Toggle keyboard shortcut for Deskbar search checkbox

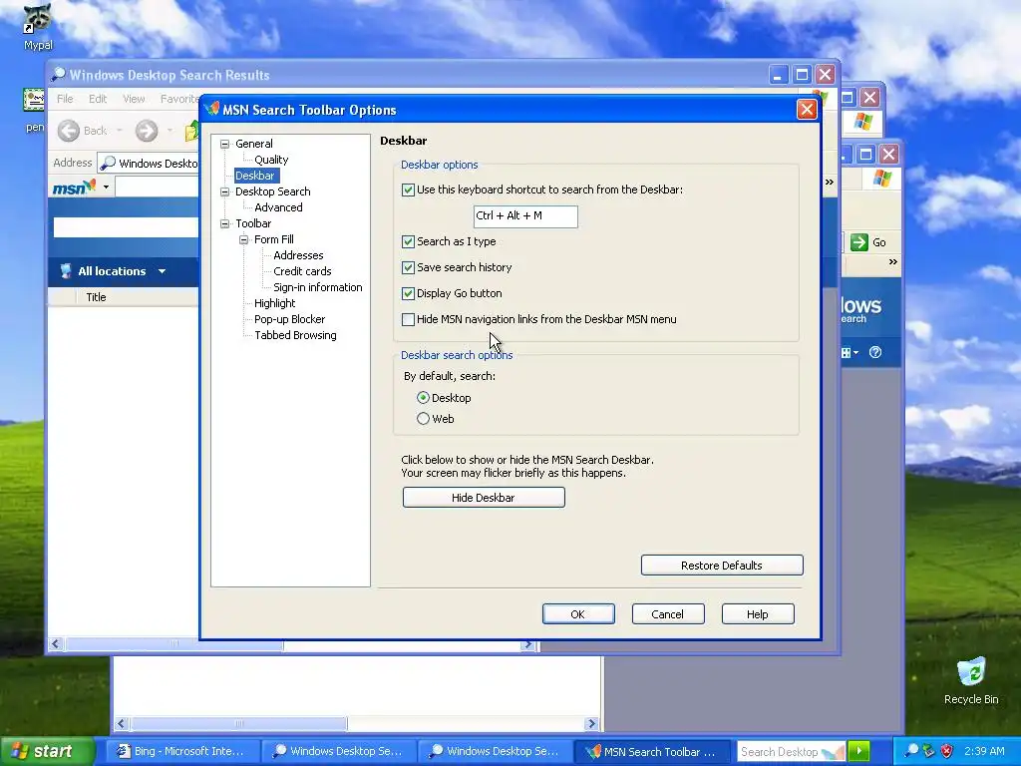click(x=408, y=191)
